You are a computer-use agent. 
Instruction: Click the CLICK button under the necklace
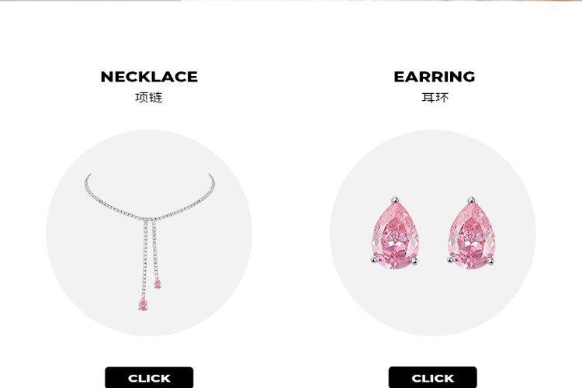pos(149,378)
